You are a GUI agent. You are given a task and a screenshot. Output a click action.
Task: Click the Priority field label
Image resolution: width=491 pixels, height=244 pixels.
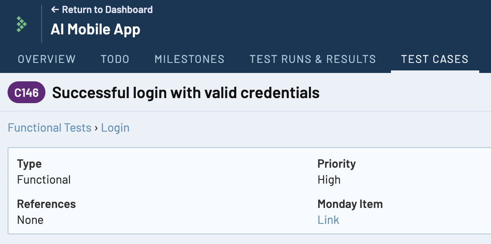tap(337, 164)
